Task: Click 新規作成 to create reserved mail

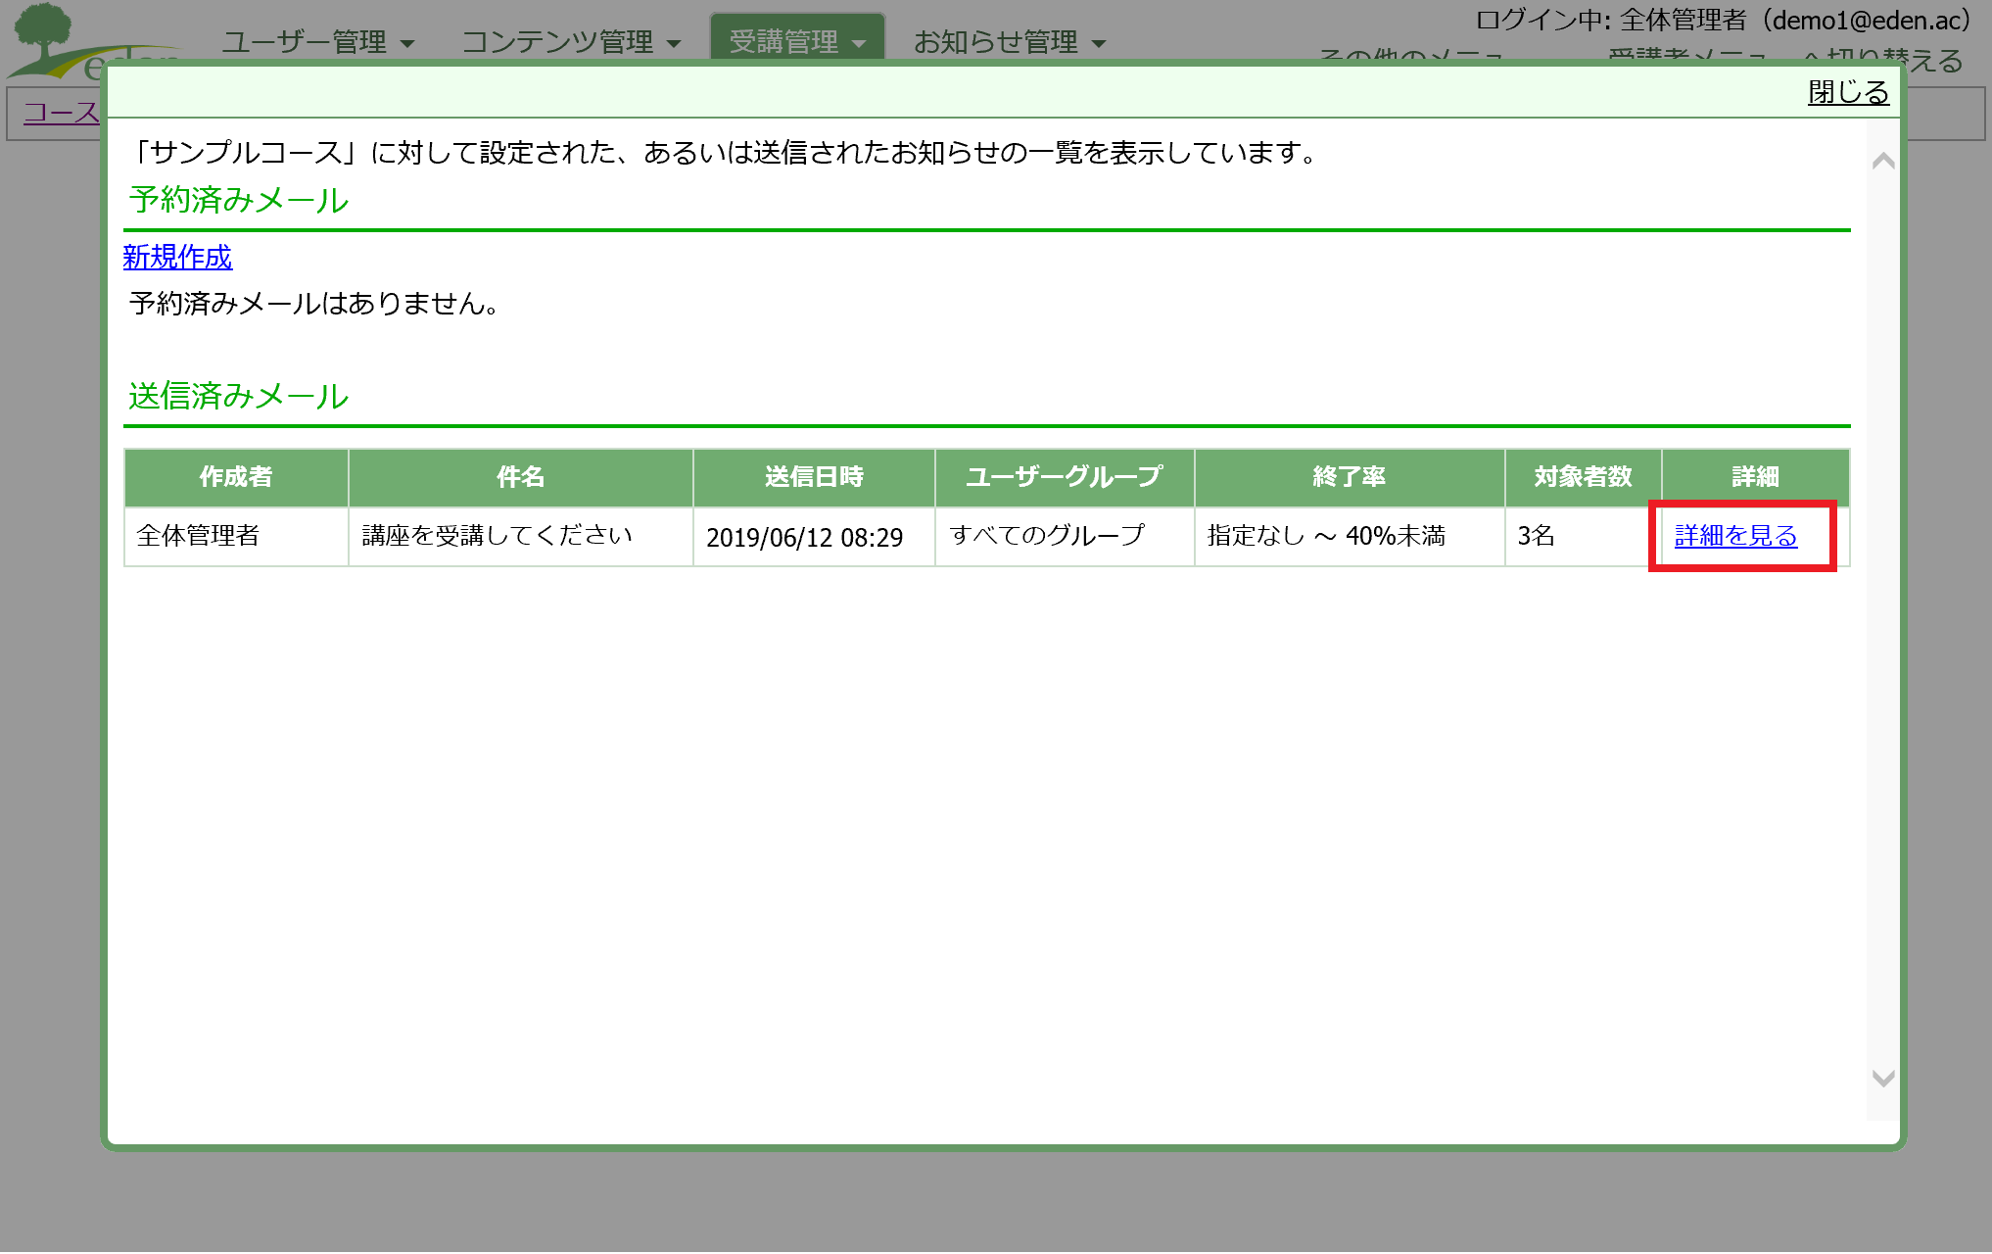Action: point(177,257)
